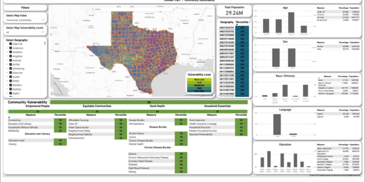
Task: Click the Life Expectancy measure row
Action: click(x=158, y=124)
